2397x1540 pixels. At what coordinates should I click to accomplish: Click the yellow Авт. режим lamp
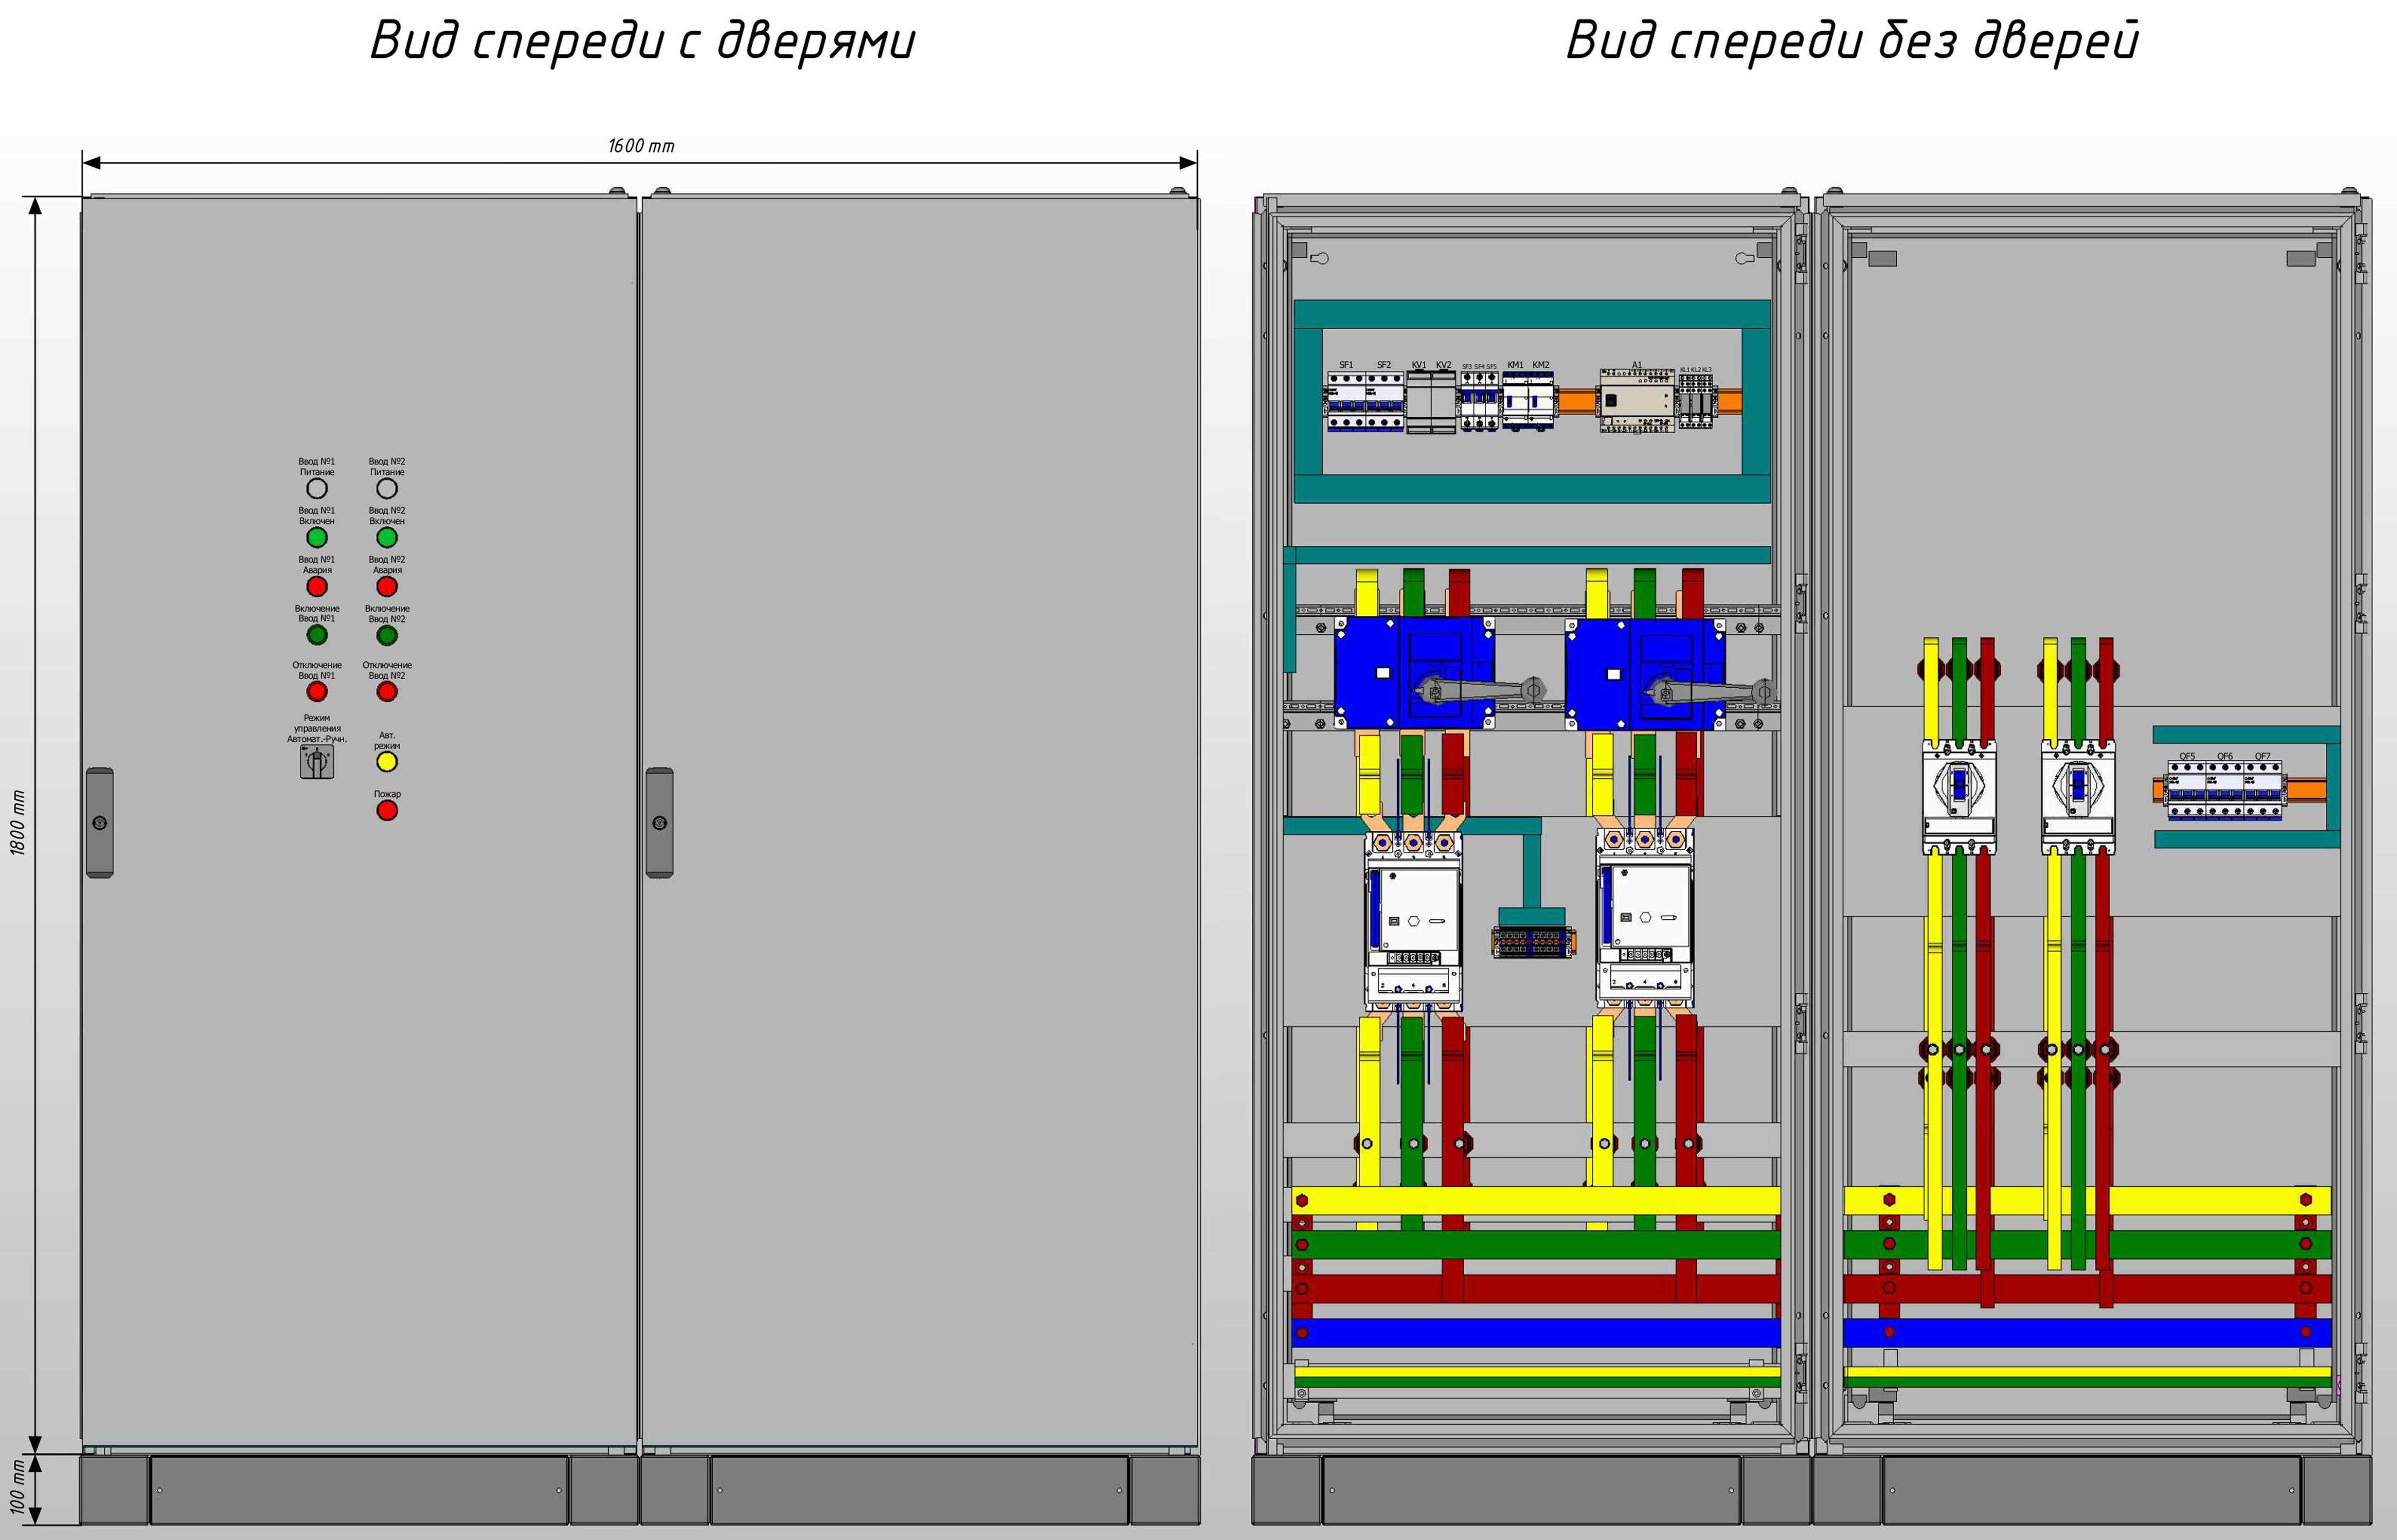click(387, 762)
